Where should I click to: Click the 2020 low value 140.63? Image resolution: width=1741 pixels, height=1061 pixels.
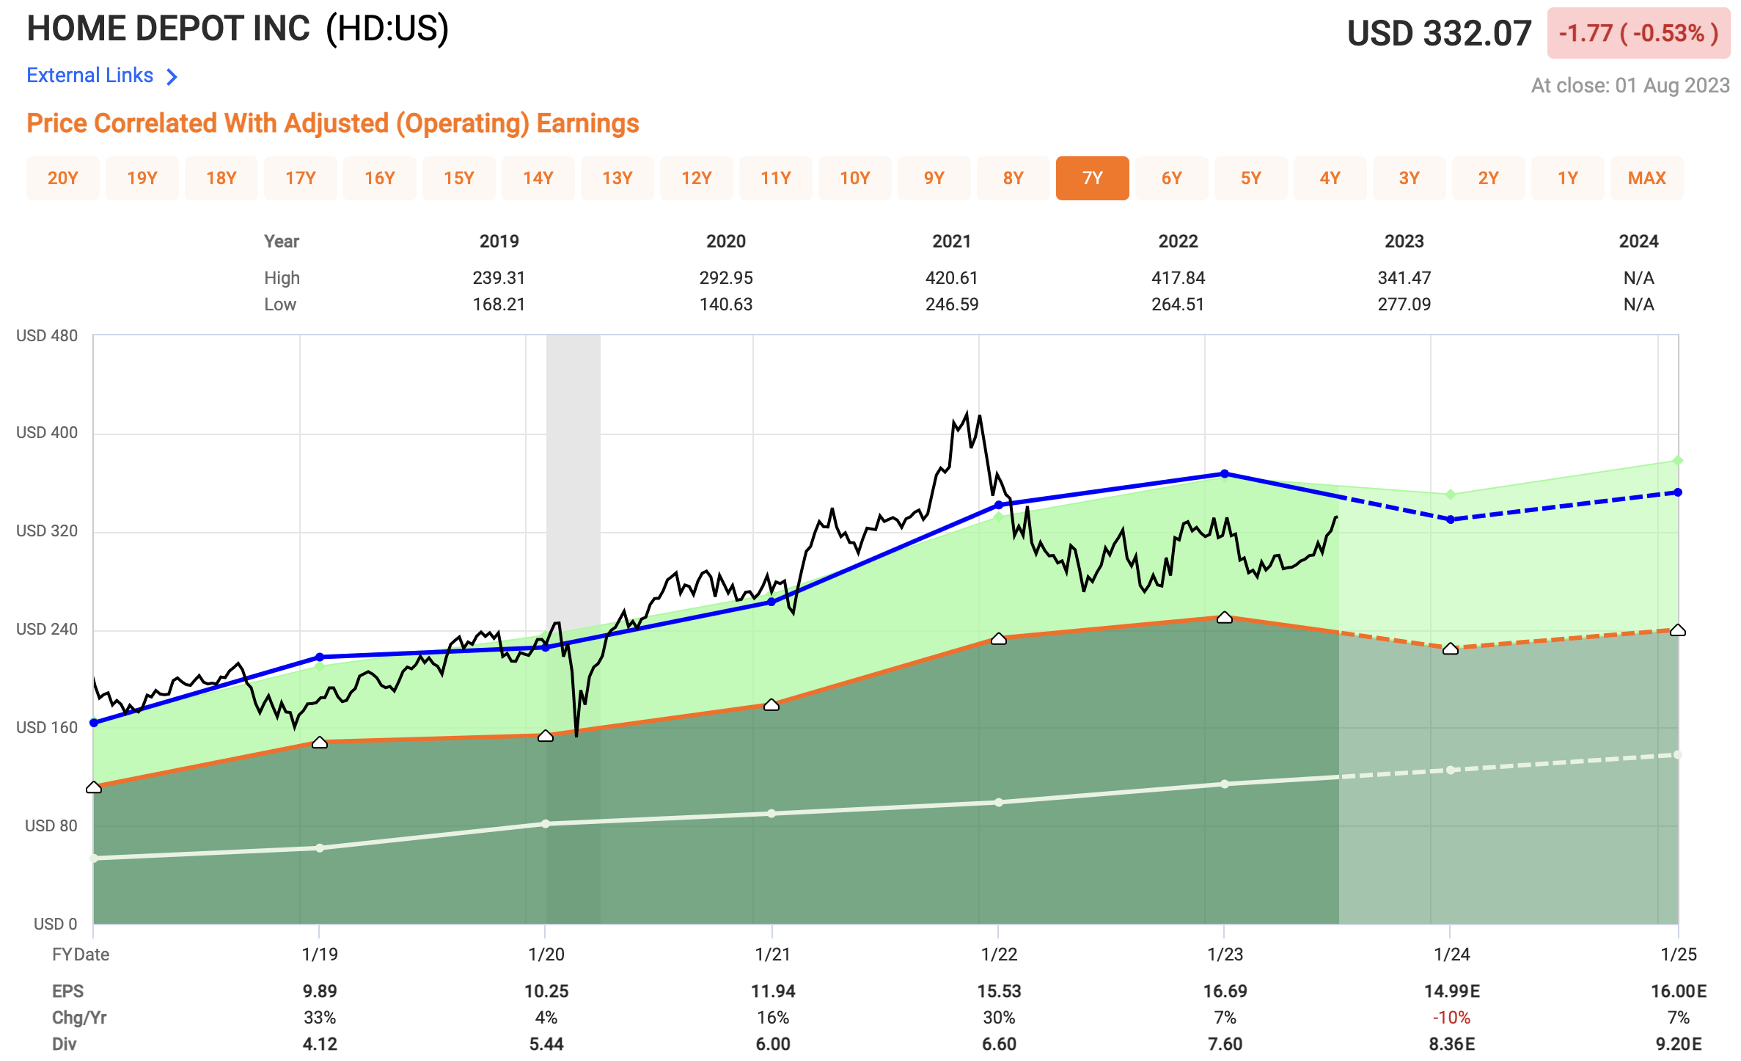pyautogui.click(x=726, y=305)
